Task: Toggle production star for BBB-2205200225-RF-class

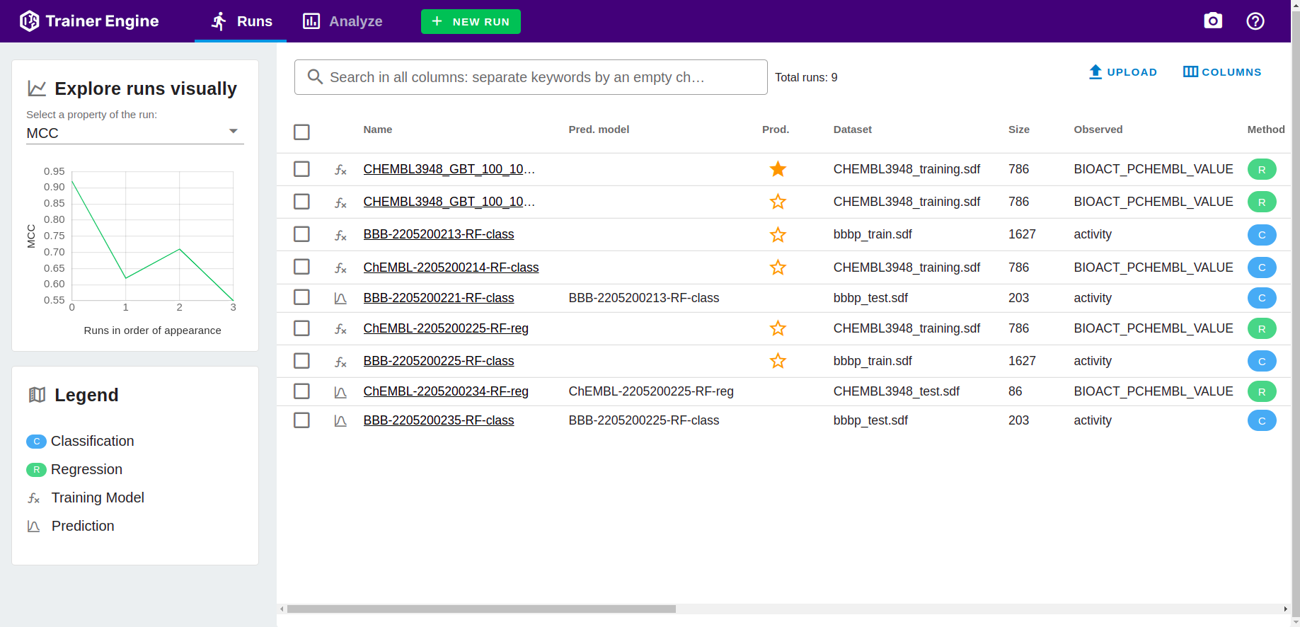Action: point(778,362)
